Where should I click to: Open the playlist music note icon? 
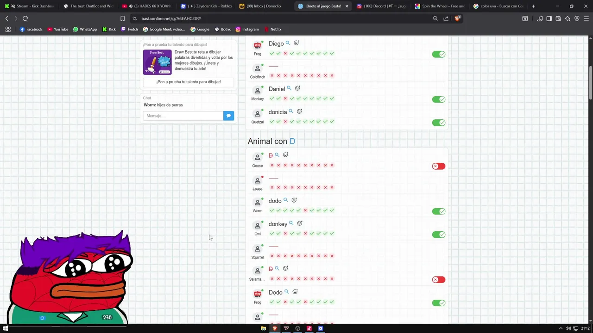540,18
